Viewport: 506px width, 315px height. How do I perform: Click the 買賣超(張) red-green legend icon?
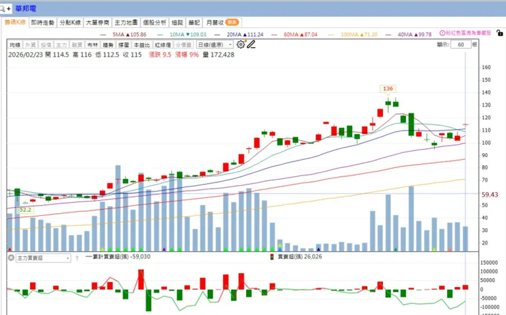[x=272, y=257]
